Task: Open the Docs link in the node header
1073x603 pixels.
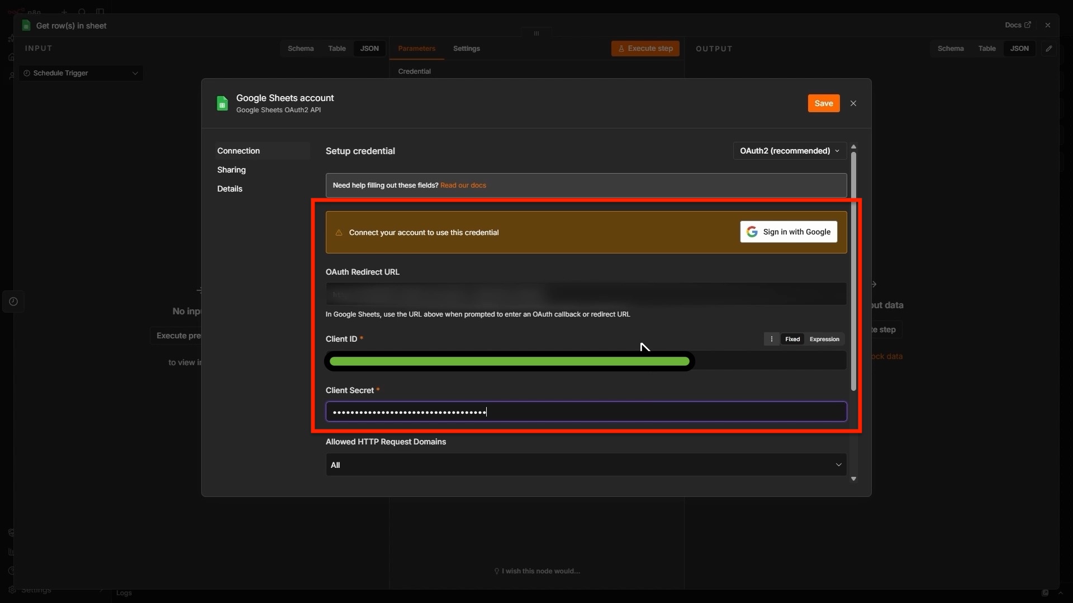Action: pyautogui.click(x=1017, y=25)
